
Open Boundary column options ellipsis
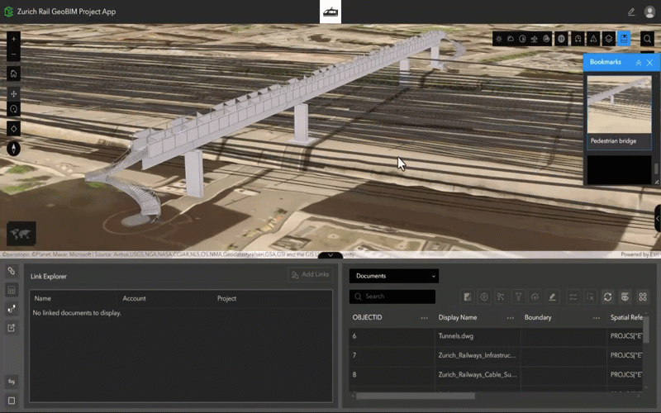596,318
